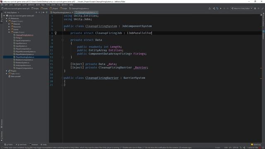
Task: Select RotationComponent.cs in the explorer tree
Action: click(x=24, y=60)
